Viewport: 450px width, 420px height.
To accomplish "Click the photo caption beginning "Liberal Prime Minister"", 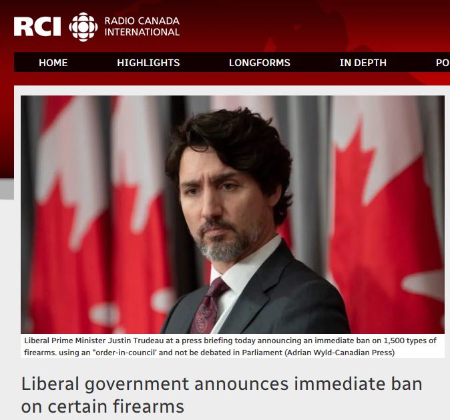I will [230, 347].
